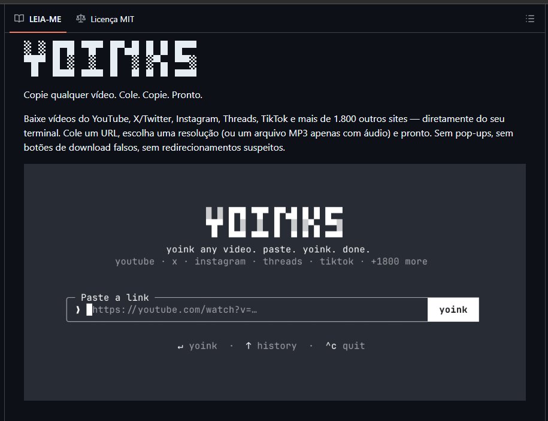The image size is (548, 421).
Task: Click 'instagram' in the site list
Action: pyautogui.click(x=220, y=261)
